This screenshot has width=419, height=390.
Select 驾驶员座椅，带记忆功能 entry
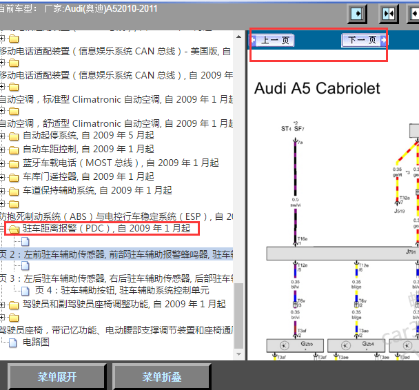point(116,331)
